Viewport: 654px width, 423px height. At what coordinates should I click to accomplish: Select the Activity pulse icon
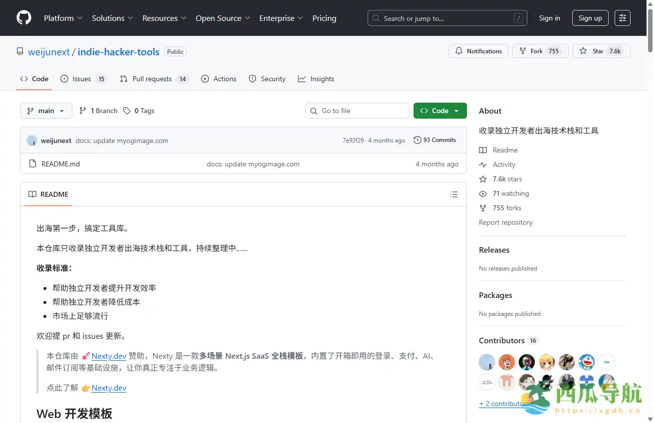483,164
